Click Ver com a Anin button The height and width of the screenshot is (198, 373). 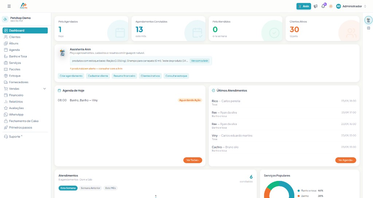pyautogui.click(x=200, y=61)
